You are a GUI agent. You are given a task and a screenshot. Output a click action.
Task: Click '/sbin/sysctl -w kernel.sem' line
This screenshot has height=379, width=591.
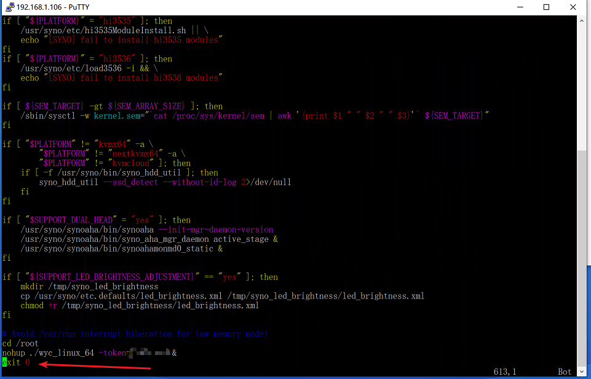click(x=255, y=116)
